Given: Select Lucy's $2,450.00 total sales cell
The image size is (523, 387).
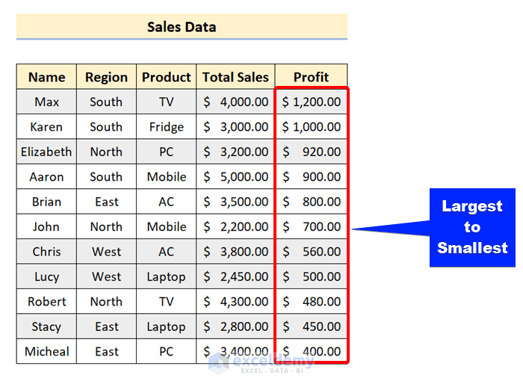Looking at the screenshot, I should coord(235,276).
